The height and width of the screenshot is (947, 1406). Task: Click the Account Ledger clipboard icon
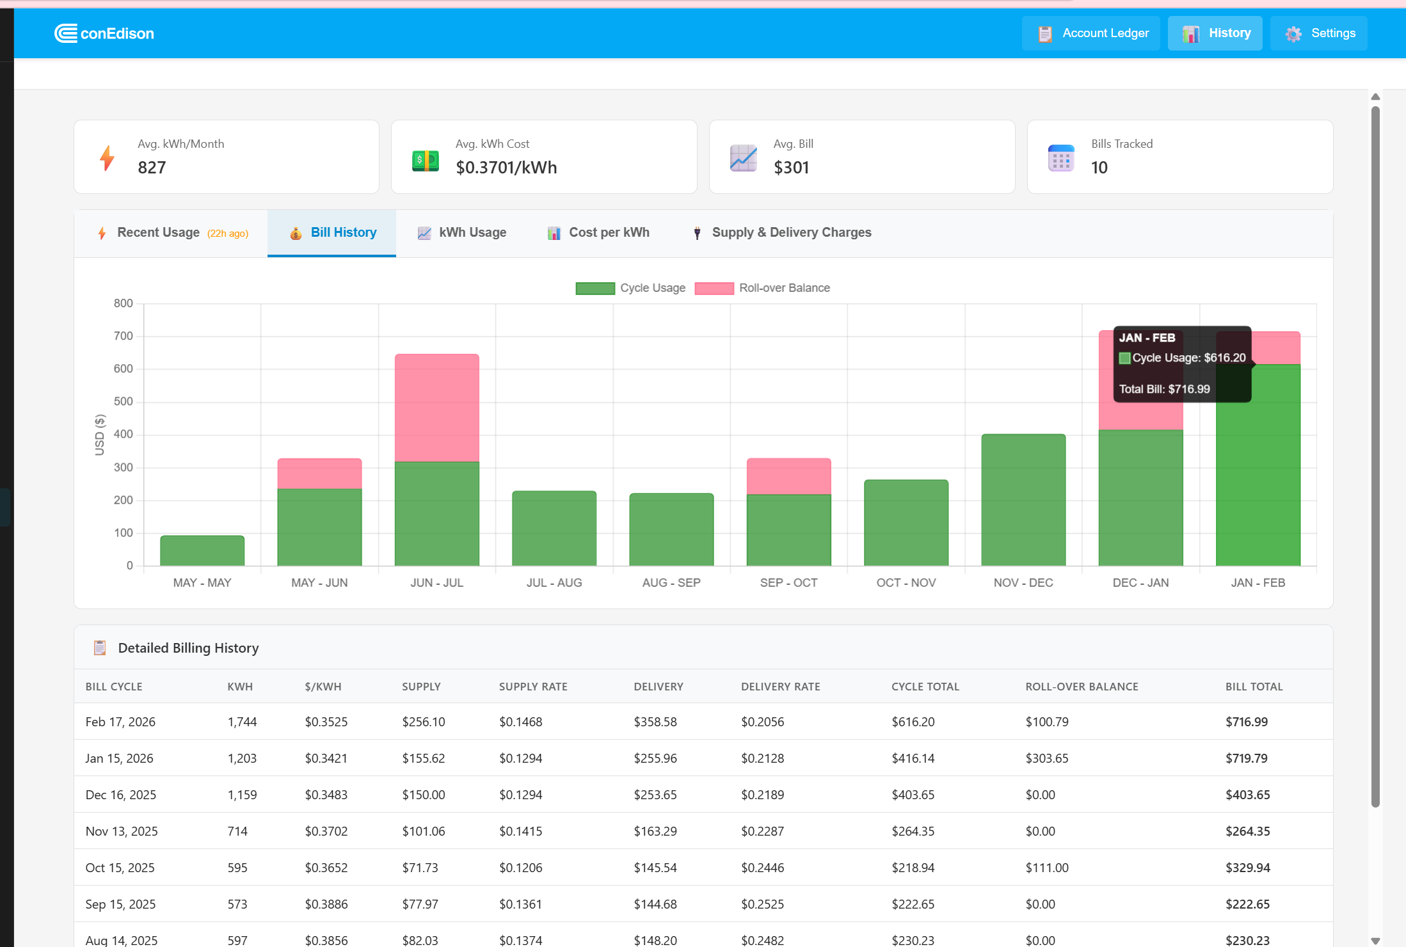(1045, 34)
